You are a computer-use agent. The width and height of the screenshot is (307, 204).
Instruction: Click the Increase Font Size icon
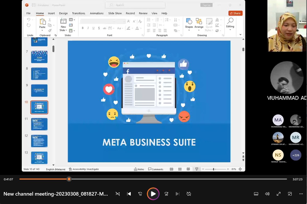point(128,21)
